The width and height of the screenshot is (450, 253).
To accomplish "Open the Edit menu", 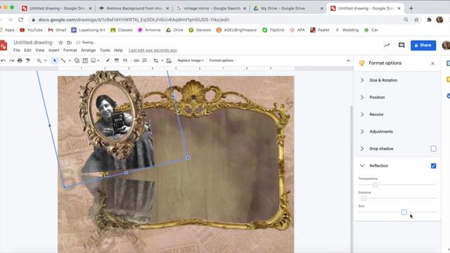I will [x=27, y=50].
